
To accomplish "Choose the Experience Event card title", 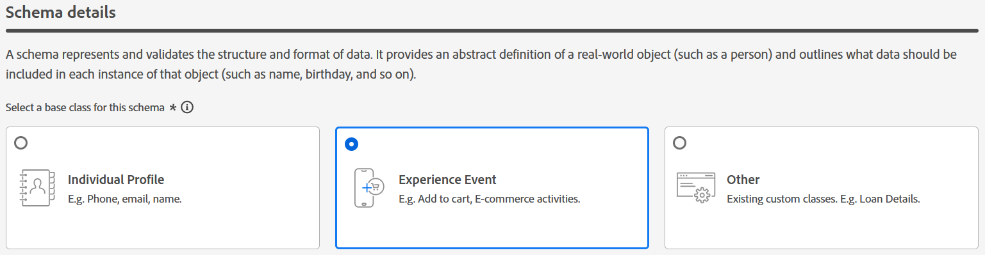I will 447,180.
